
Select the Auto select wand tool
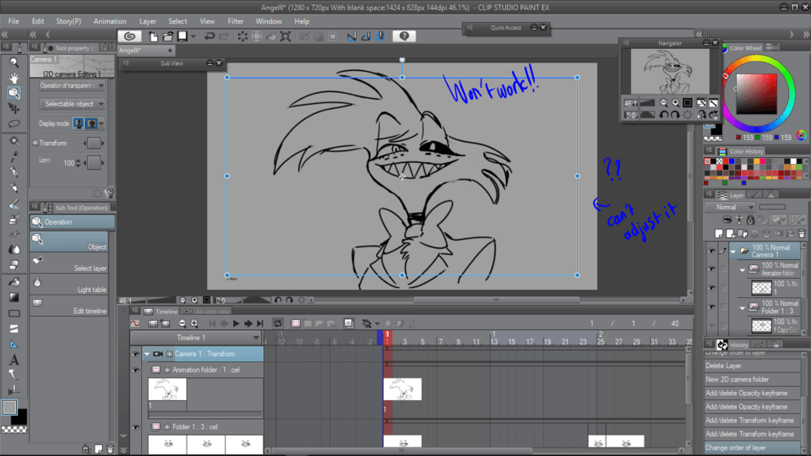(14, 141)
